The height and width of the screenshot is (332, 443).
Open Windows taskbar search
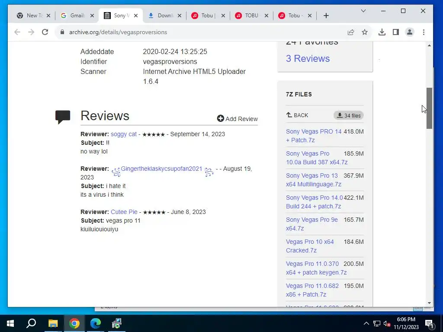tap(31, 323)
